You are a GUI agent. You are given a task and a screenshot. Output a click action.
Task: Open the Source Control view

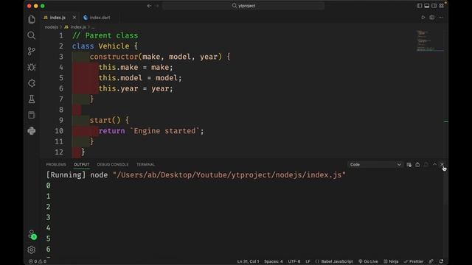32,52
